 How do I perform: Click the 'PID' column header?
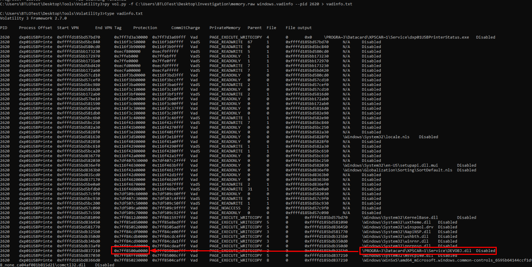(x=3, y=28)
